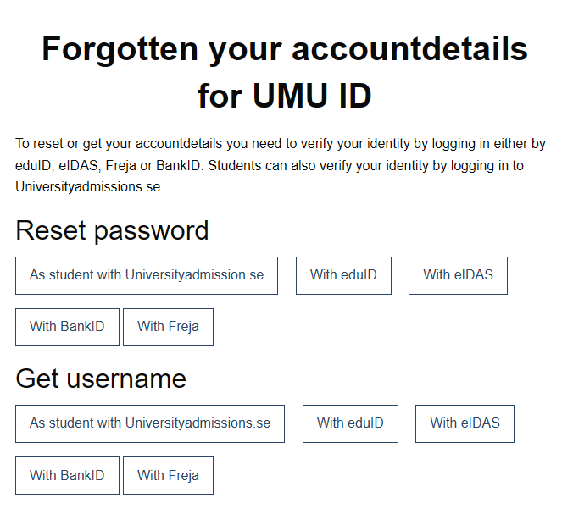Select With eIDAS under Reset password

coord(458,275)
